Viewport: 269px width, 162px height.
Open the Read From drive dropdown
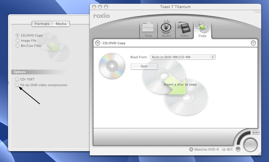pyautogui.click(x=183, y=57)
